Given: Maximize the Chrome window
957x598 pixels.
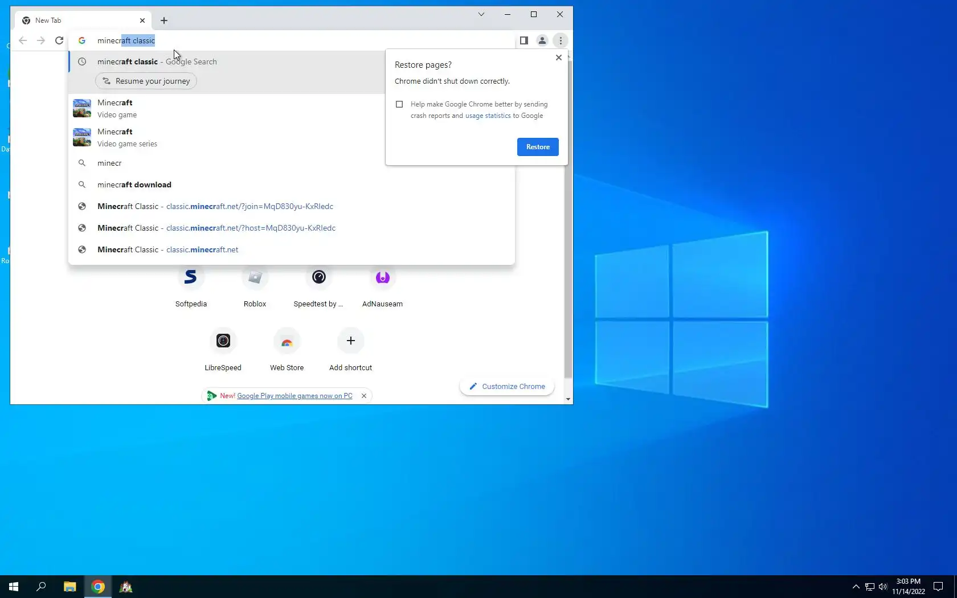Looking at the screenshot, I should (534, 14).
